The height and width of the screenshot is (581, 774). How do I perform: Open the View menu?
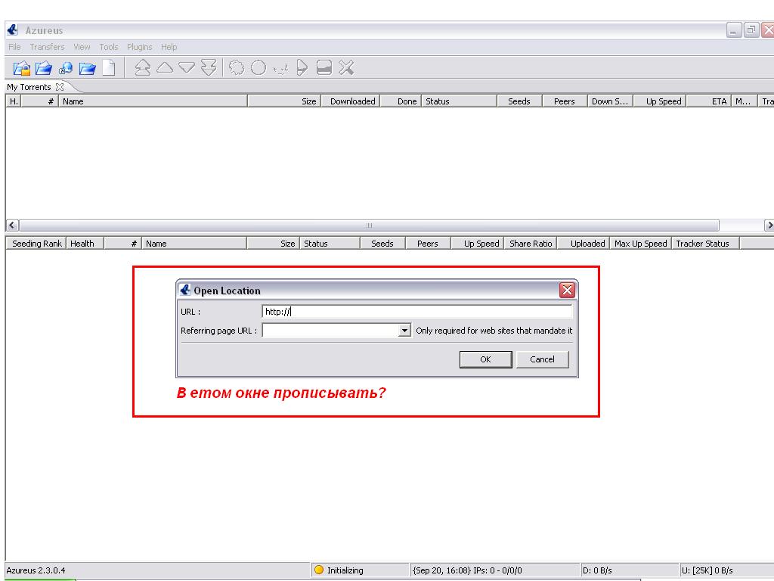click(82, 47)
